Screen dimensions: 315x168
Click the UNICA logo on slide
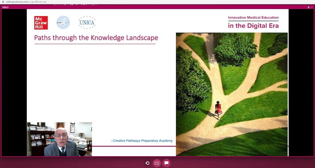point(87,22)
